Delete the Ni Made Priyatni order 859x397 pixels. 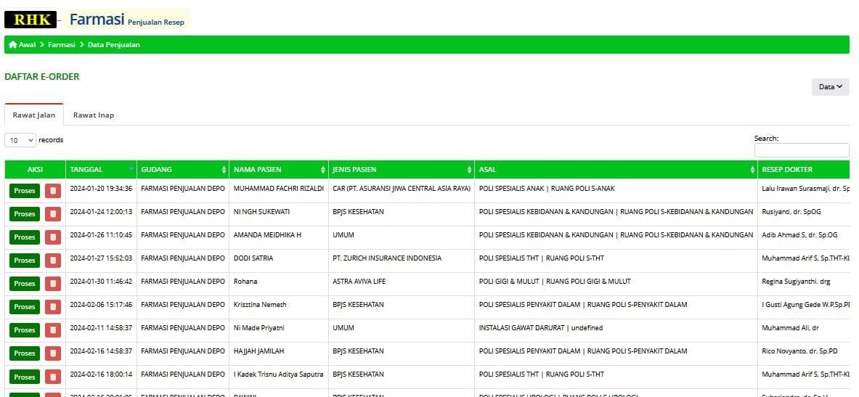53,330
